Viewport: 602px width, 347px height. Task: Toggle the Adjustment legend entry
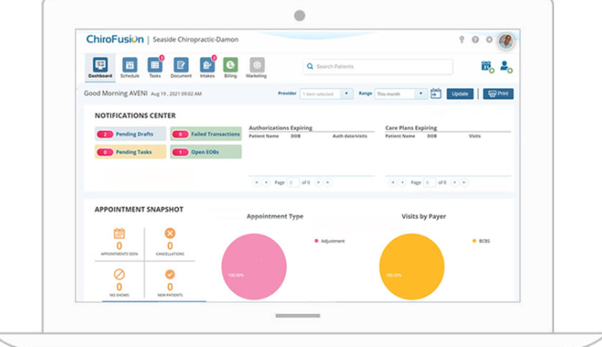pos(329,241)
